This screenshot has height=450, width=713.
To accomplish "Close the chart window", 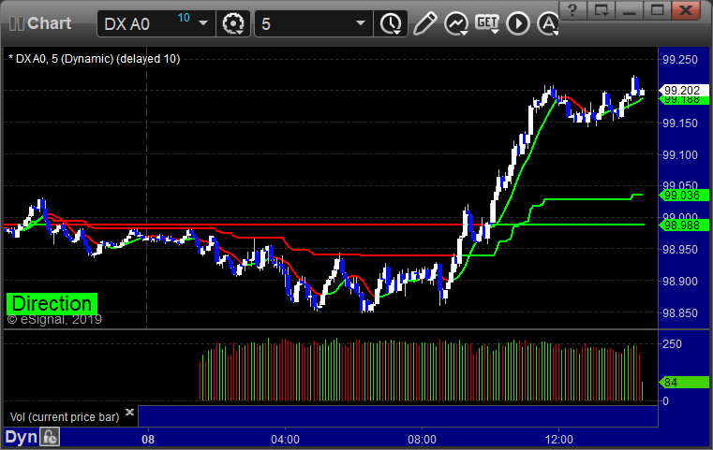I will (x=685, y=10).
